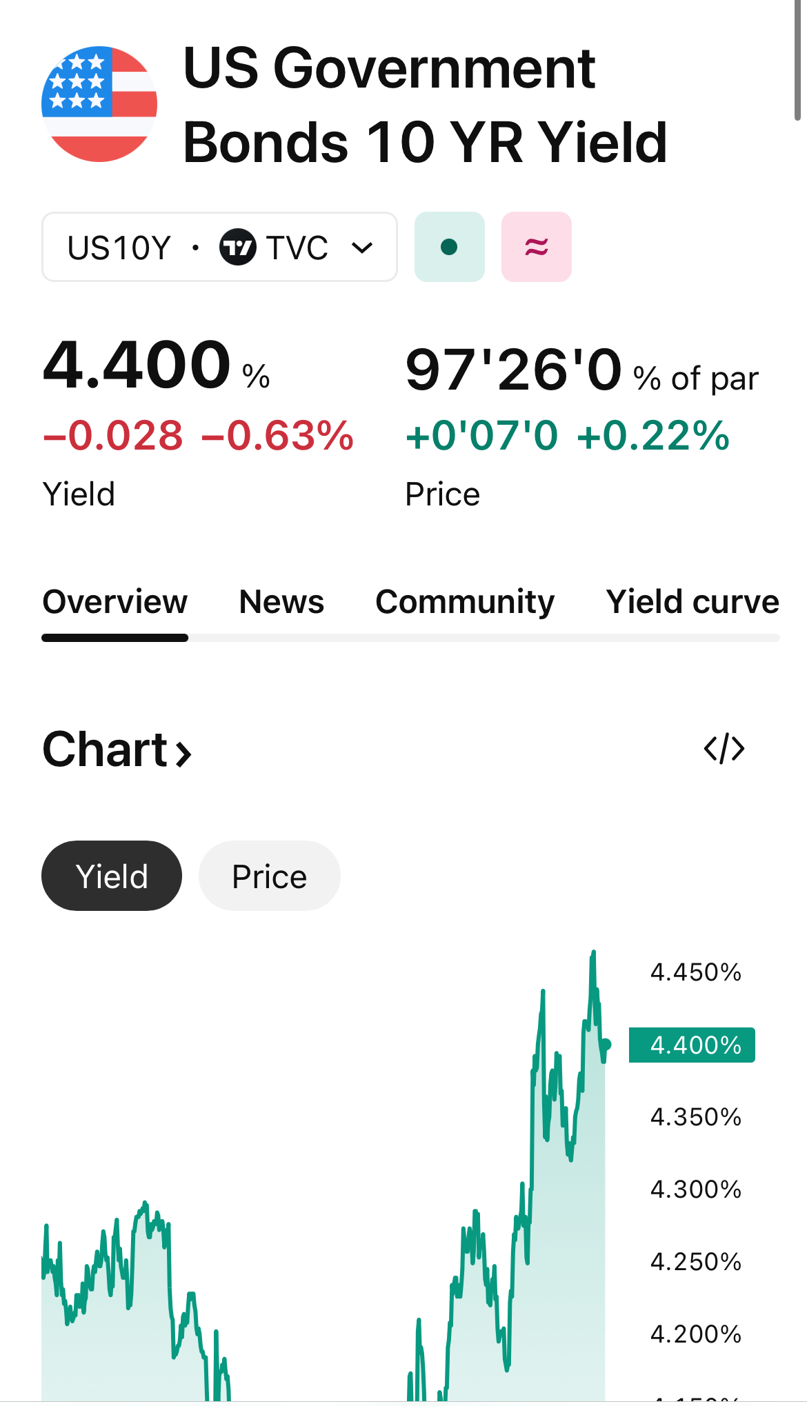Click the 97'26'0 price value
The width and height of the screenshot is (807, 1406).
click(513, 370)
